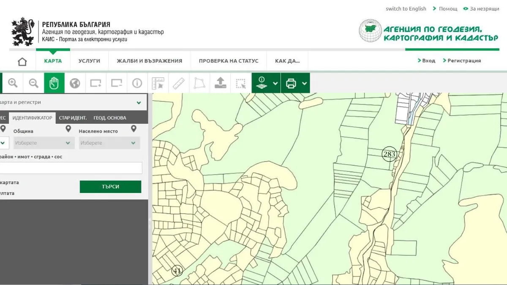
Task: Click the map label 41
Action: pyautogui.click(x=177, y=271)
